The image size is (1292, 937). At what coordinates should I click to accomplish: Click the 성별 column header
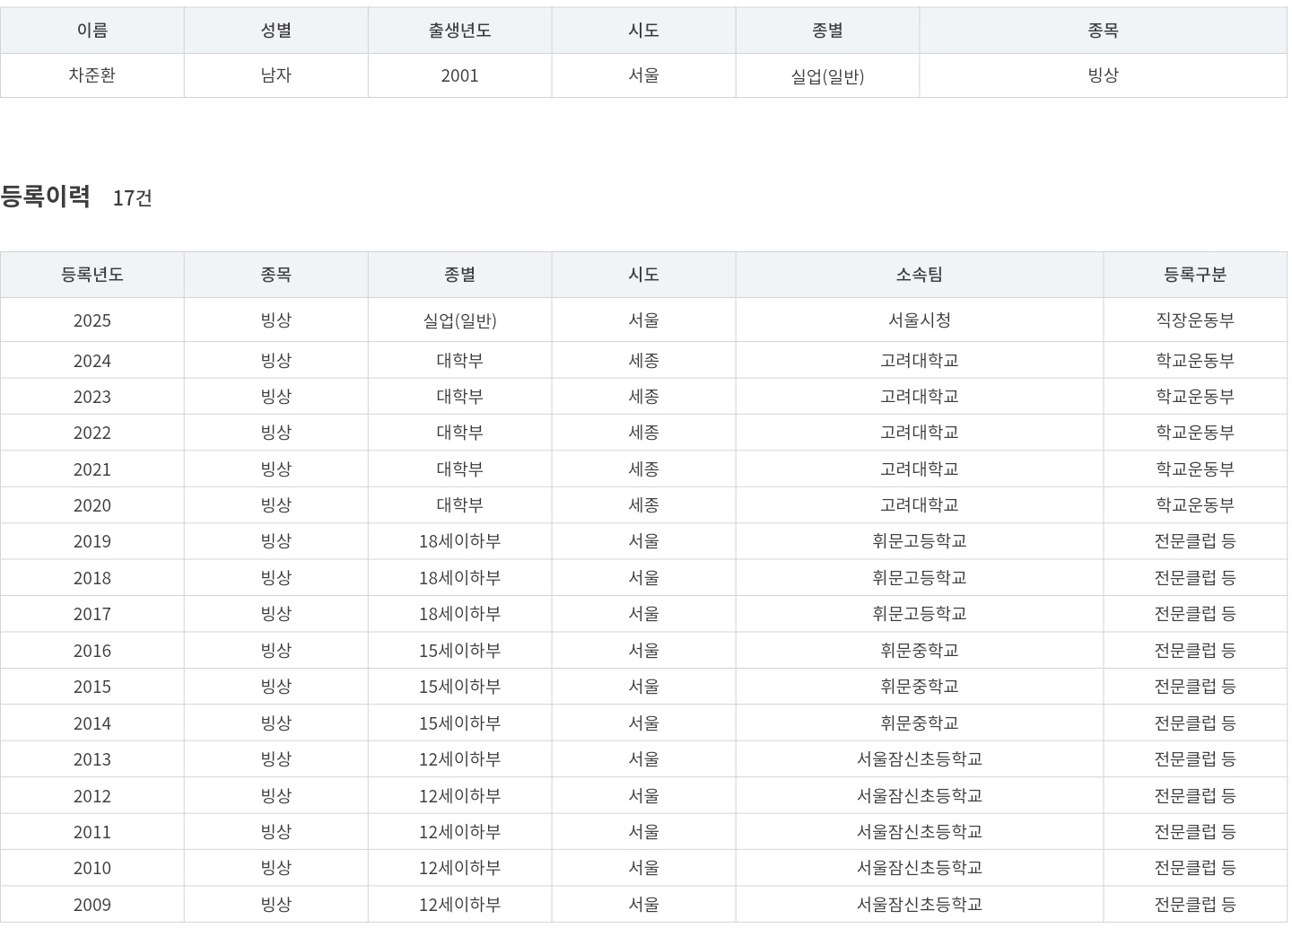tap(275, 31)
